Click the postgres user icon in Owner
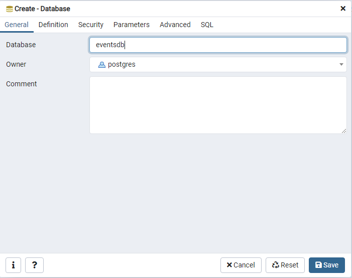 102,65
